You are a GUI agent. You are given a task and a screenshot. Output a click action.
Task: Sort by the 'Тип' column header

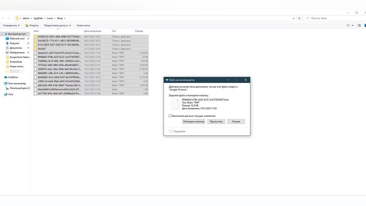pyautogui.click(x=122, y=31)
